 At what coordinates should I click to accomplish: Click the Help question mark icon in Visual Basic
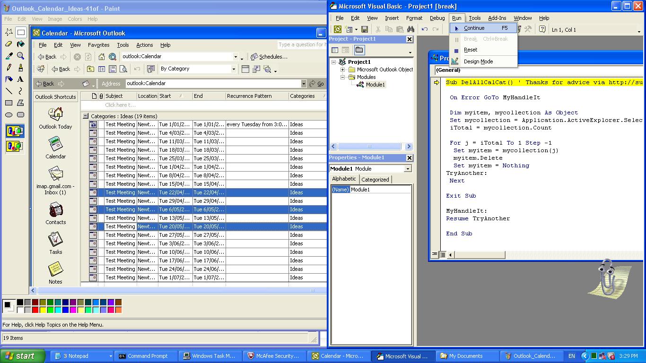(x=542, y=29)
